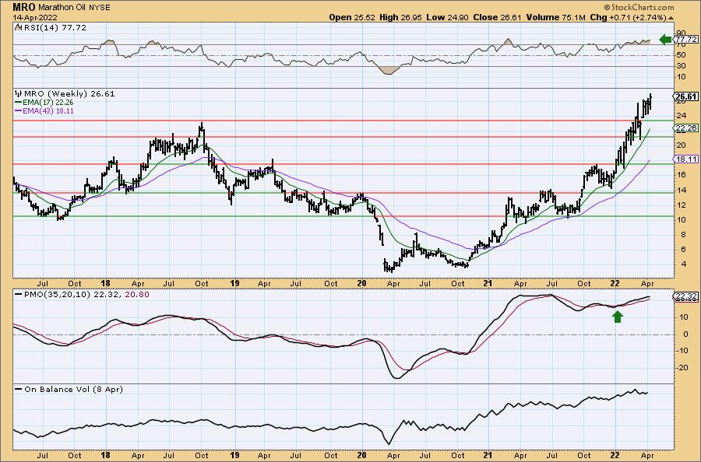This screenshot has width=701, height=462.
Task: Click the EMA(43) 18.11 legend entry
Action: (48, 110)
